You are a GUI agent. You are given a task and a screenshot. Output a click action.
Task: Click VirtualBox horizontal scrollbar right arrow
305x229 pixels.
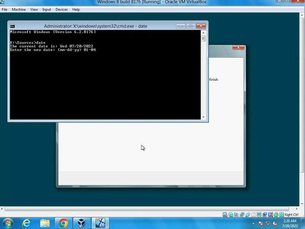coord(297,209)
